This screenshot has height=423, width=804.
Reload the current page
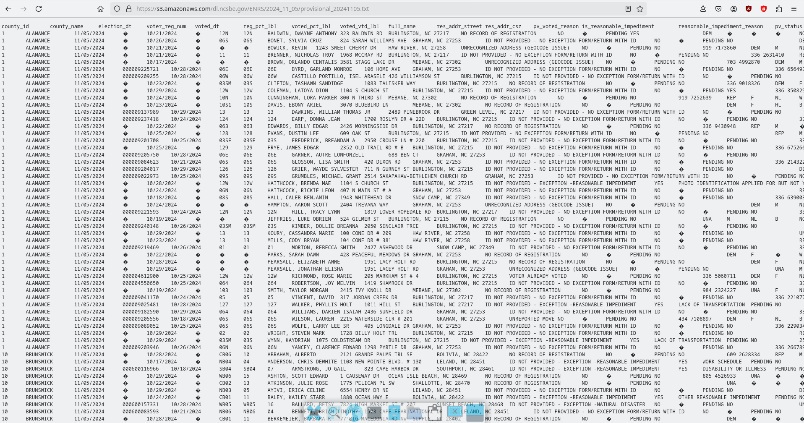39,9
